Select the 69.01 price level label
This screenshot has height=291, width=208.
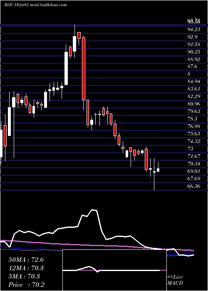194,171
